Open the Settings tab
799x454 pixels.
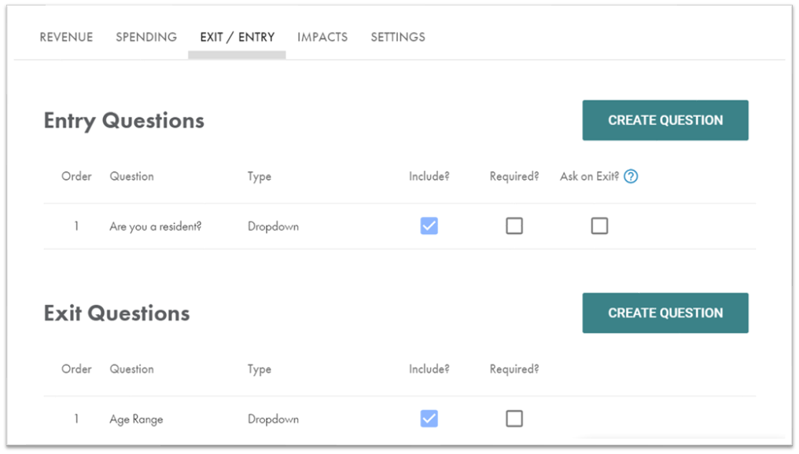tap(398, 37)
